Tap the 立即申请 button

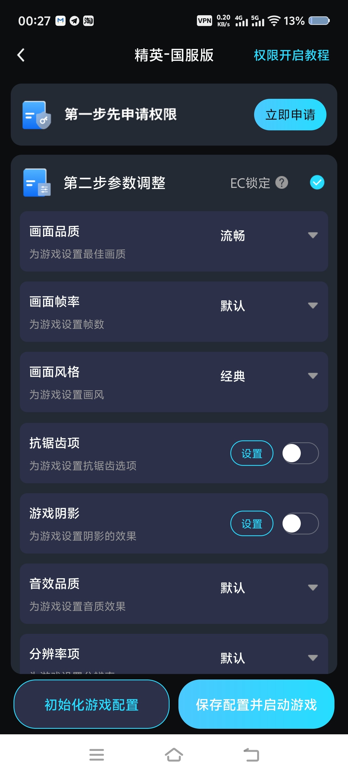tap(290, 115)
